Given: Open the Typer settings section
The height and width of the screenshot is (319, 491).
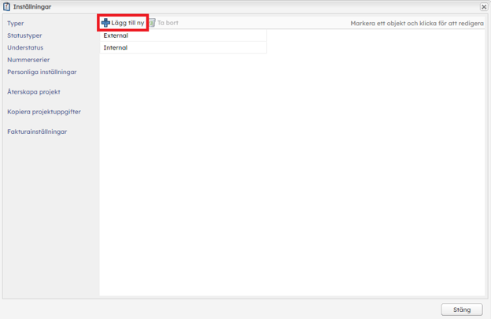Looking at the screenshot, I should click(x=16, y=24).
